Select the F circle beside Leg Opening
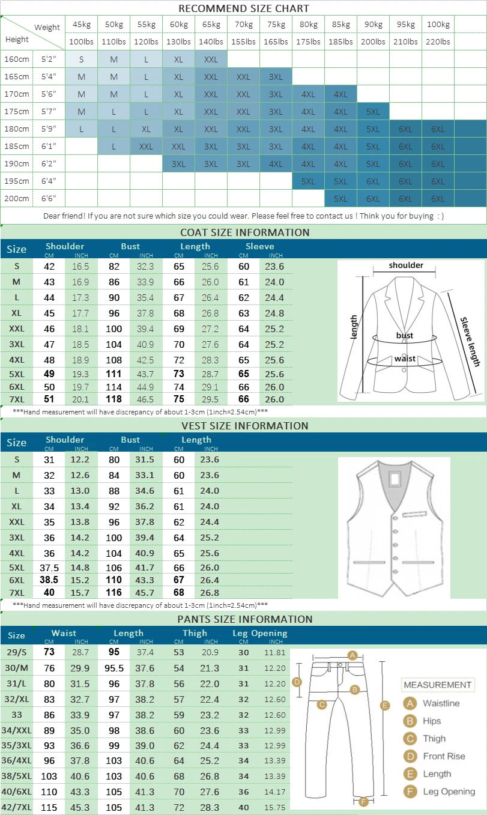This screenshot has height=815, width=487. [410, 792]
